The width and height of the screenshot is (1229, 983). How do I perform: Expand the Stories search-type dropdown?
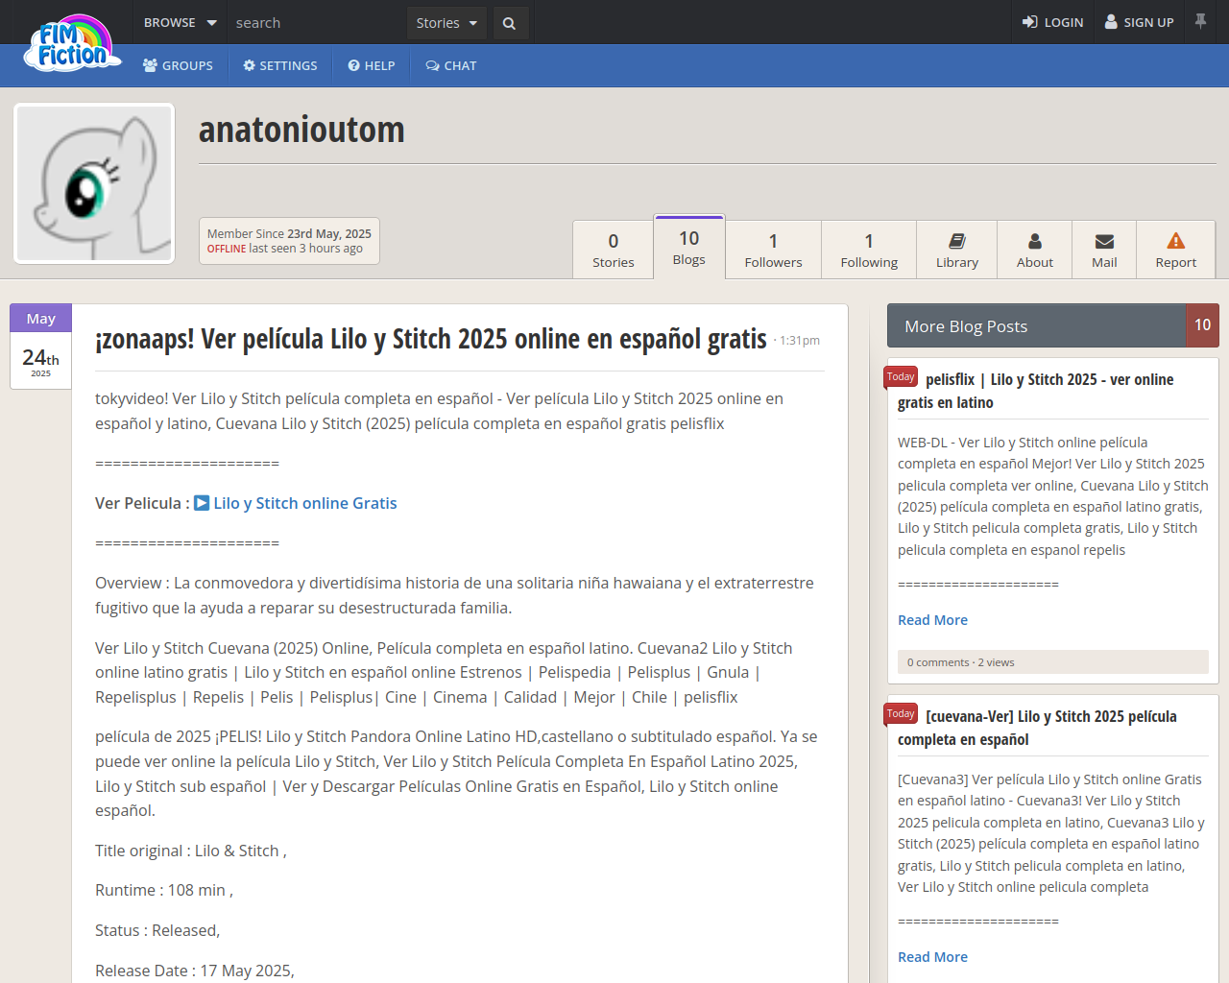coord(446,23)
